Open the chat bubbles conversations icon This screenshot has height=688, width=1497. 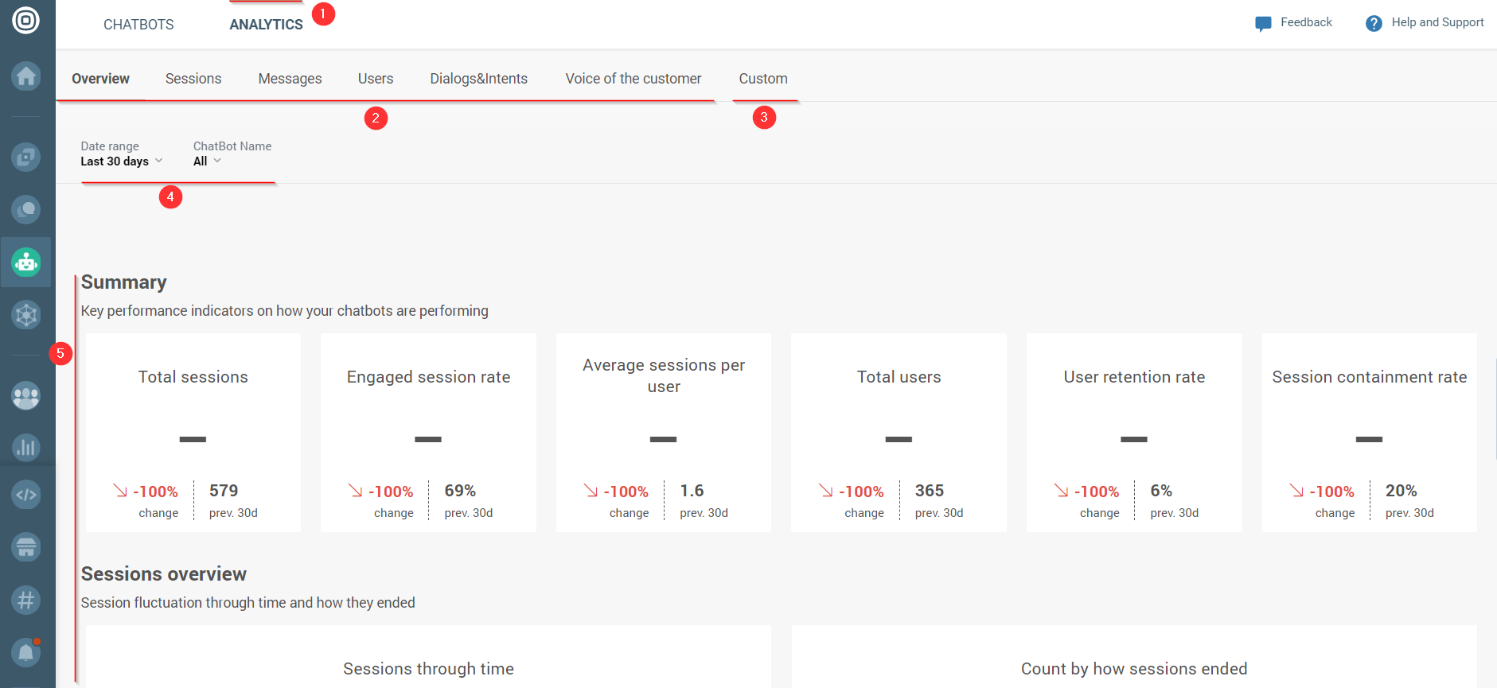[x=26, y=210]
